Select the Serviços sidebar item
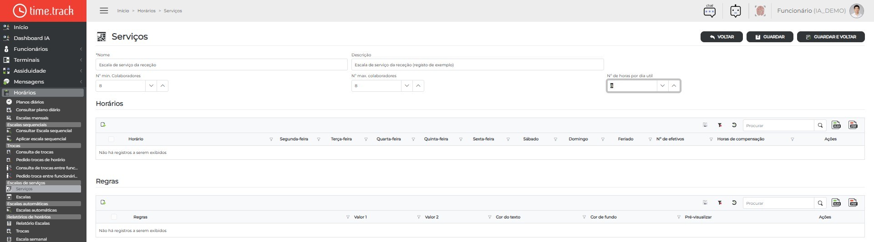The width and height of the screenshot is (874, 242). (x=43, y=189)
